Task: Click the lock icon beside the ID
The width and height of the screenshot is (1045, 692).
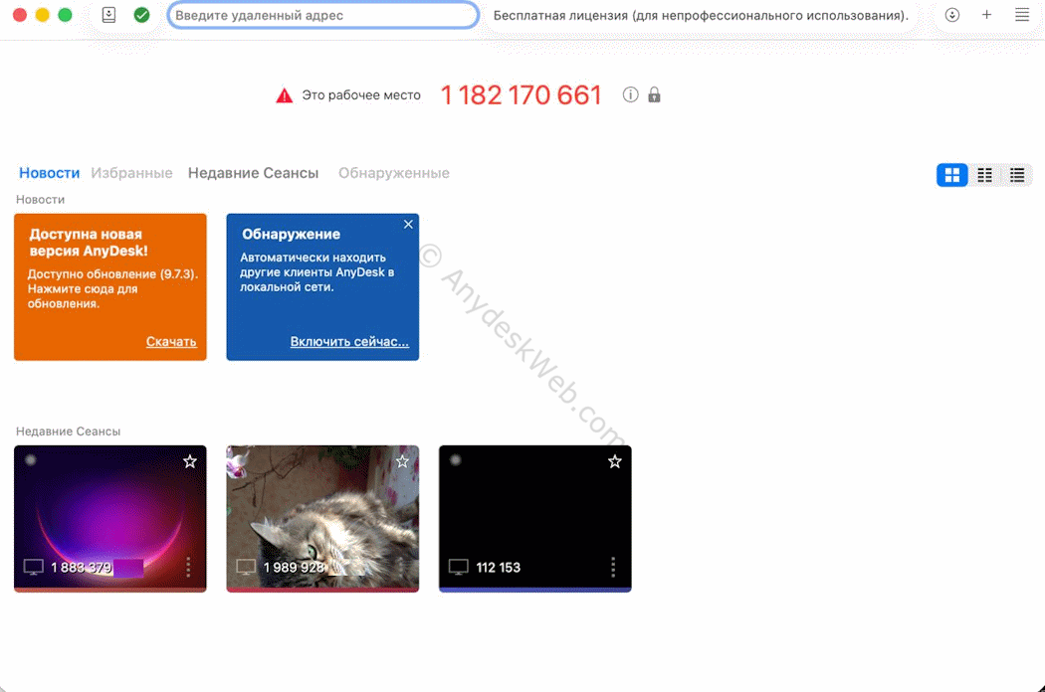Action: coord(655,94)
